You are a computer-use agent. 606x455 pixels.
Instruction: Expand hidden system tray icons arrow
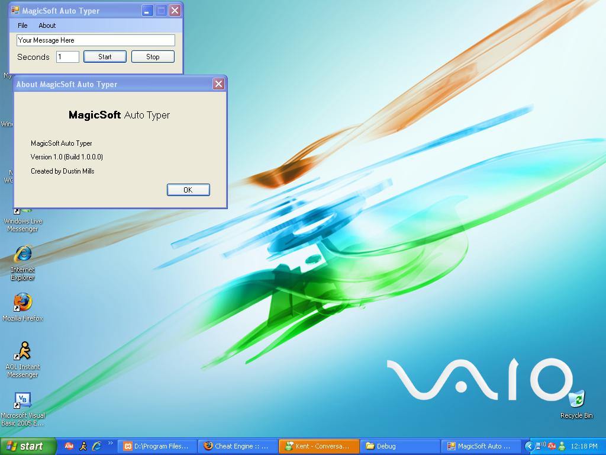pyautogui.click(x=529, y=447)
